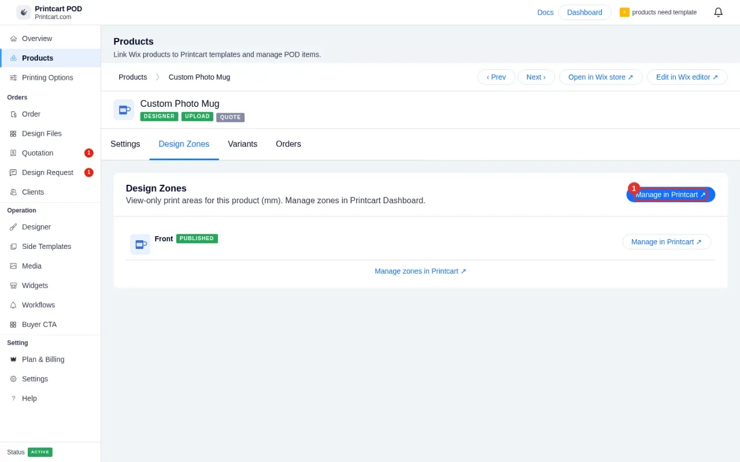Click the Custom Photo Mug product icon

coord(124,110)
